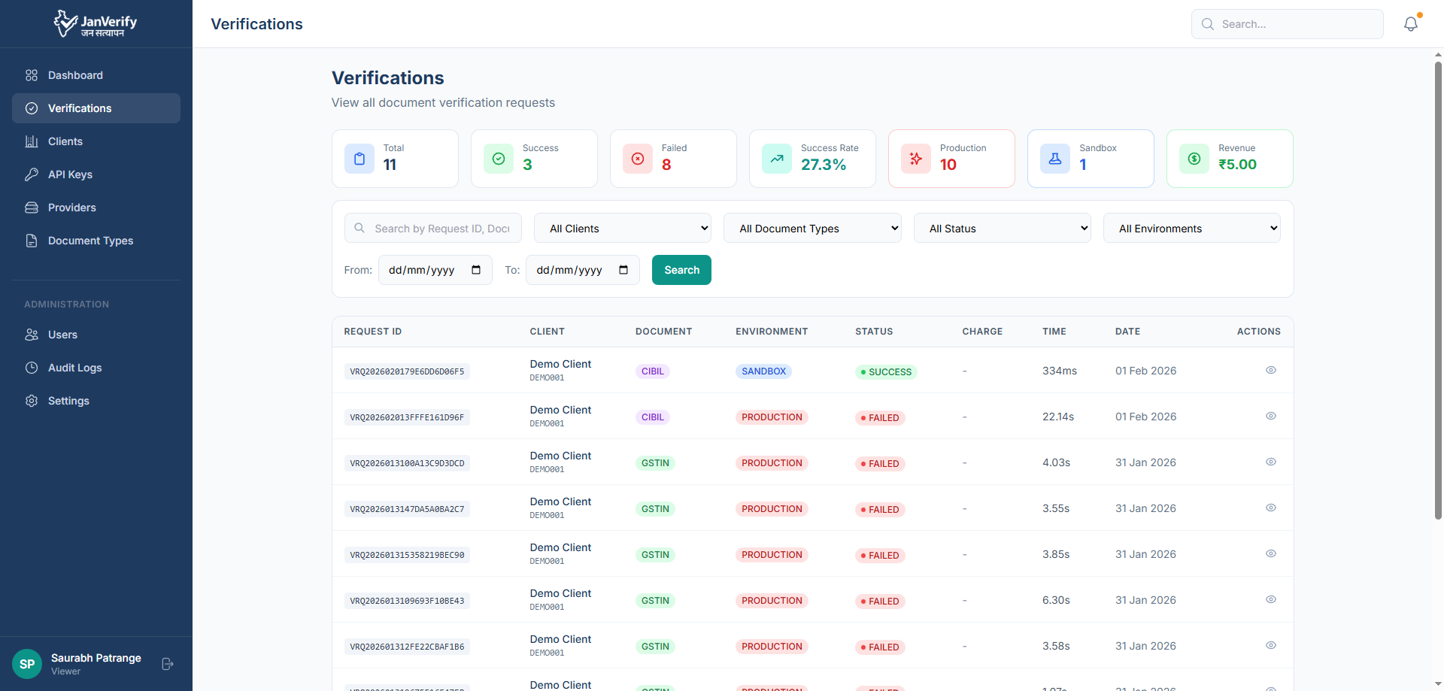
Task: Open the From date calendar picker icon
Action: pyautogui.click(x=476, y=270)
